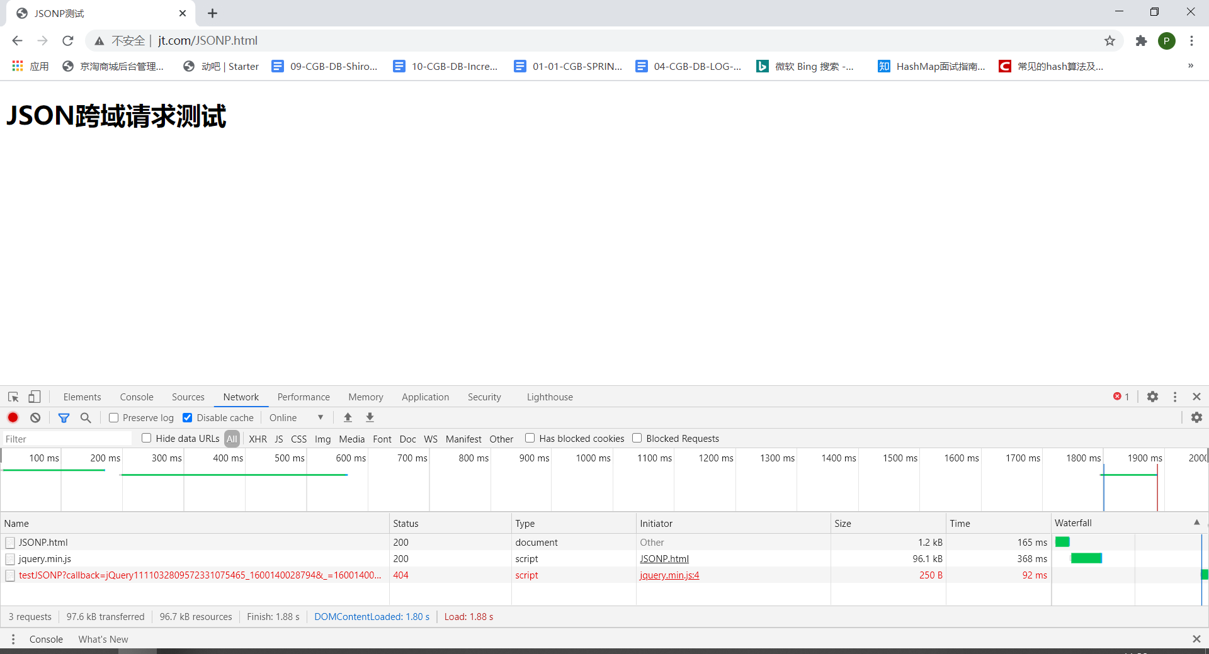Open the Application tab
Viewport: 1209px width, 654px height.
[425, 397]
